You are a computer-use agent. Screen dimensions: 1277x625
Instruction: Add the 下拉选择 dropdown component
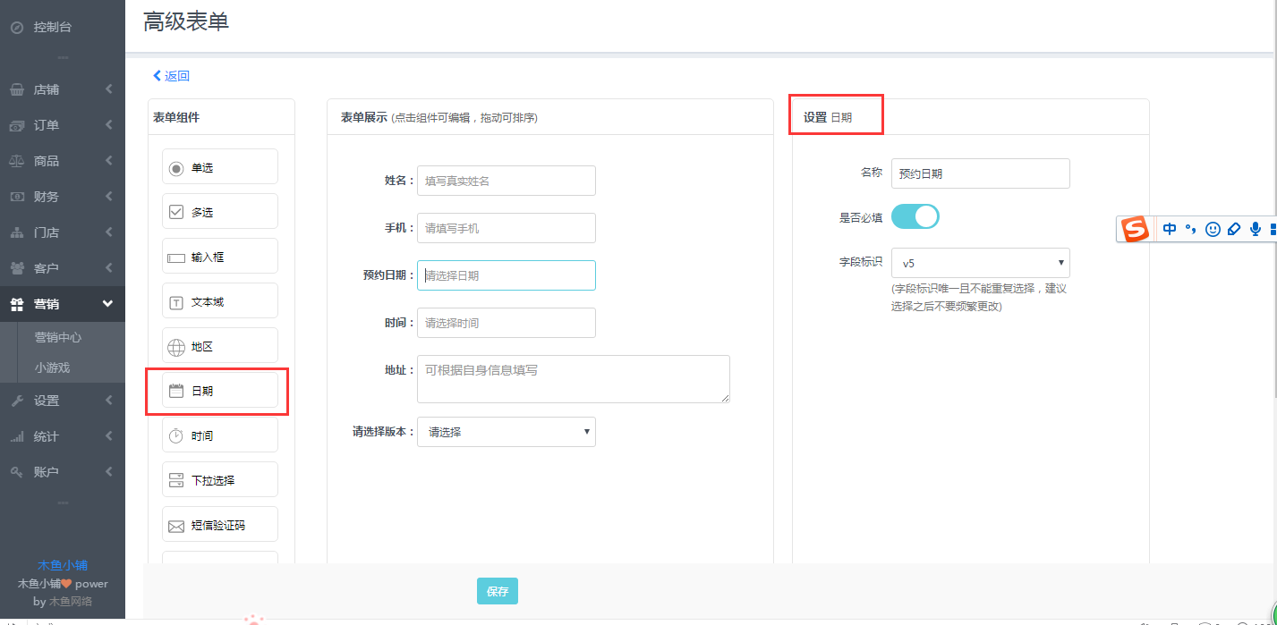(x=219, y=480)
